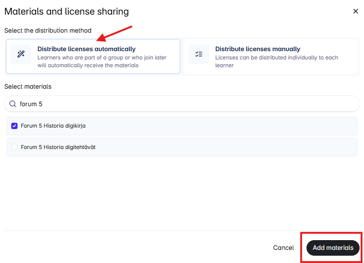Choose Distribute licenses manually option
The image size is (364, 263).
(x=257, y=49)
